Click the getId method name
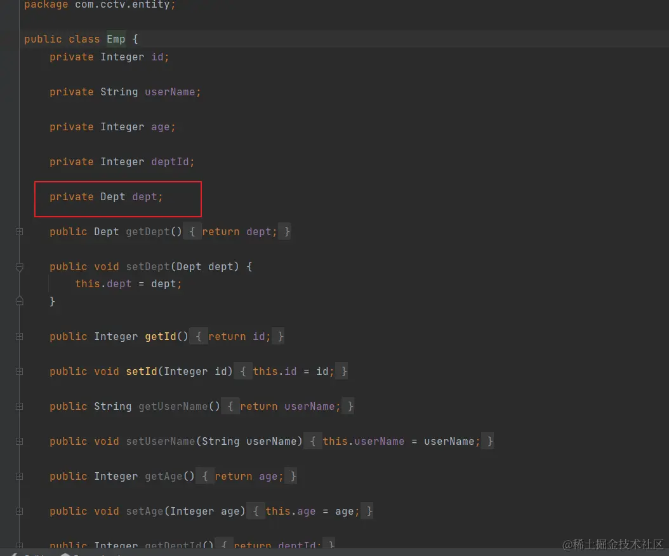Image resolution: width=669 pixels, height=556 pixels. [x=161, y=337]
